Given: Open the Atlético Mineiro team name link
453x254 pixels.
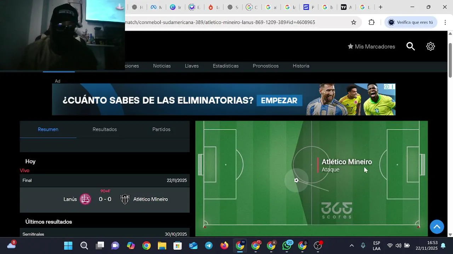Looking at the screenshot, I should [x=150, y=199].
